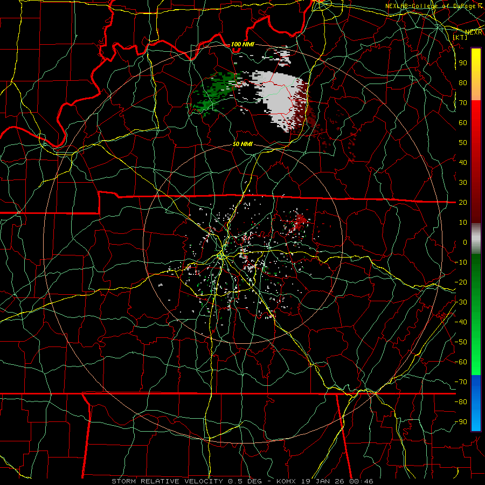Click the -40 label on velocity scale
Viewport: 485px width, 485px height.
pos(461,322)
